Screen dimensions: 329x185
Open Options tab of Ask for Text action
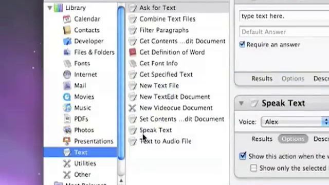click(x=293, y=79)
